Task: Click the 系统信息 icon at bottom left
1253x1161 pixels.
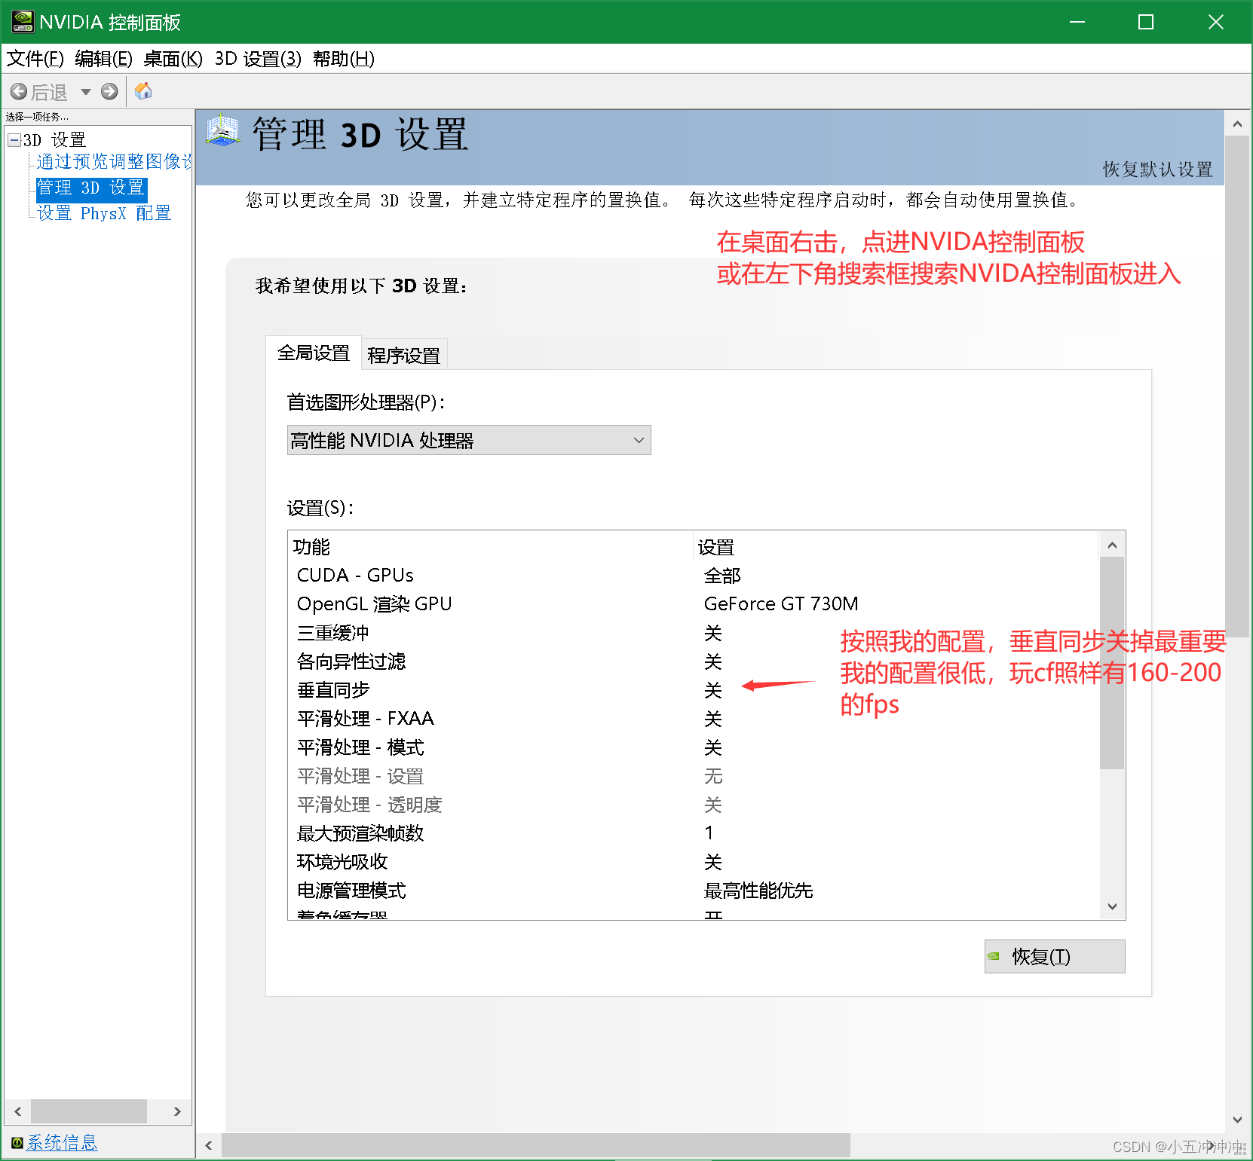Action: (17, 1143)
